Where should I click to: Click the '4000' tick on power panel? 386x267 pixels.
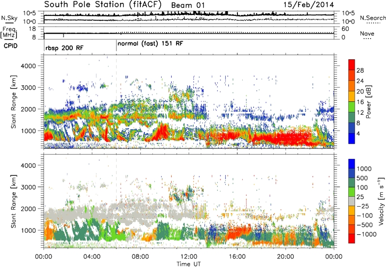pyautogui.click(x=28, y=66)
